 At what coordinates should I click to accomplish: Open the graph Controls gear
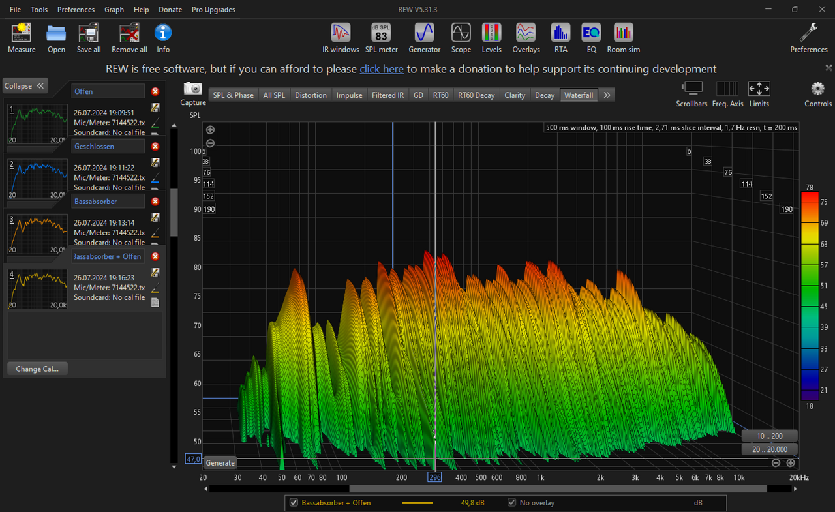click(817, 89)
